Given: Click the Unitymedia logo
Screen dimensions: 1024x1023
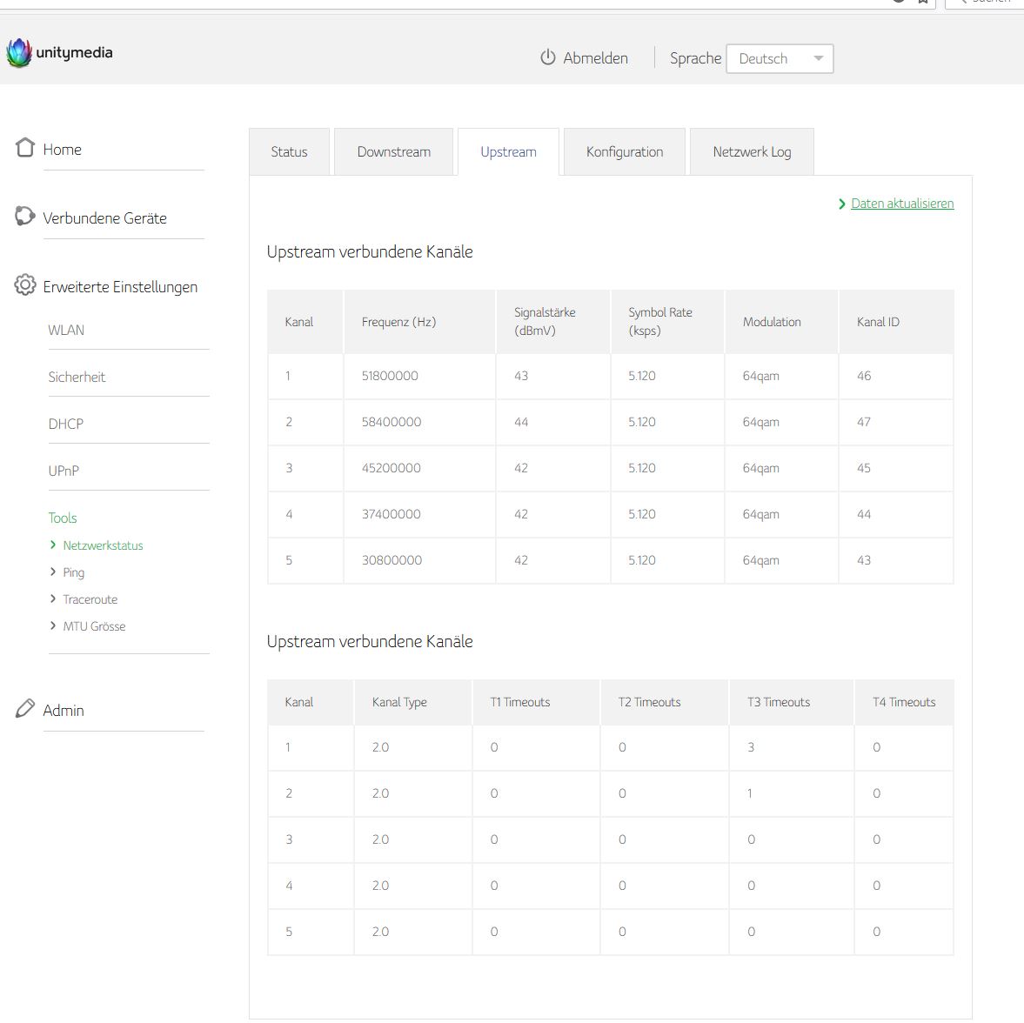Looking at the screenshot, I should 59,52.
